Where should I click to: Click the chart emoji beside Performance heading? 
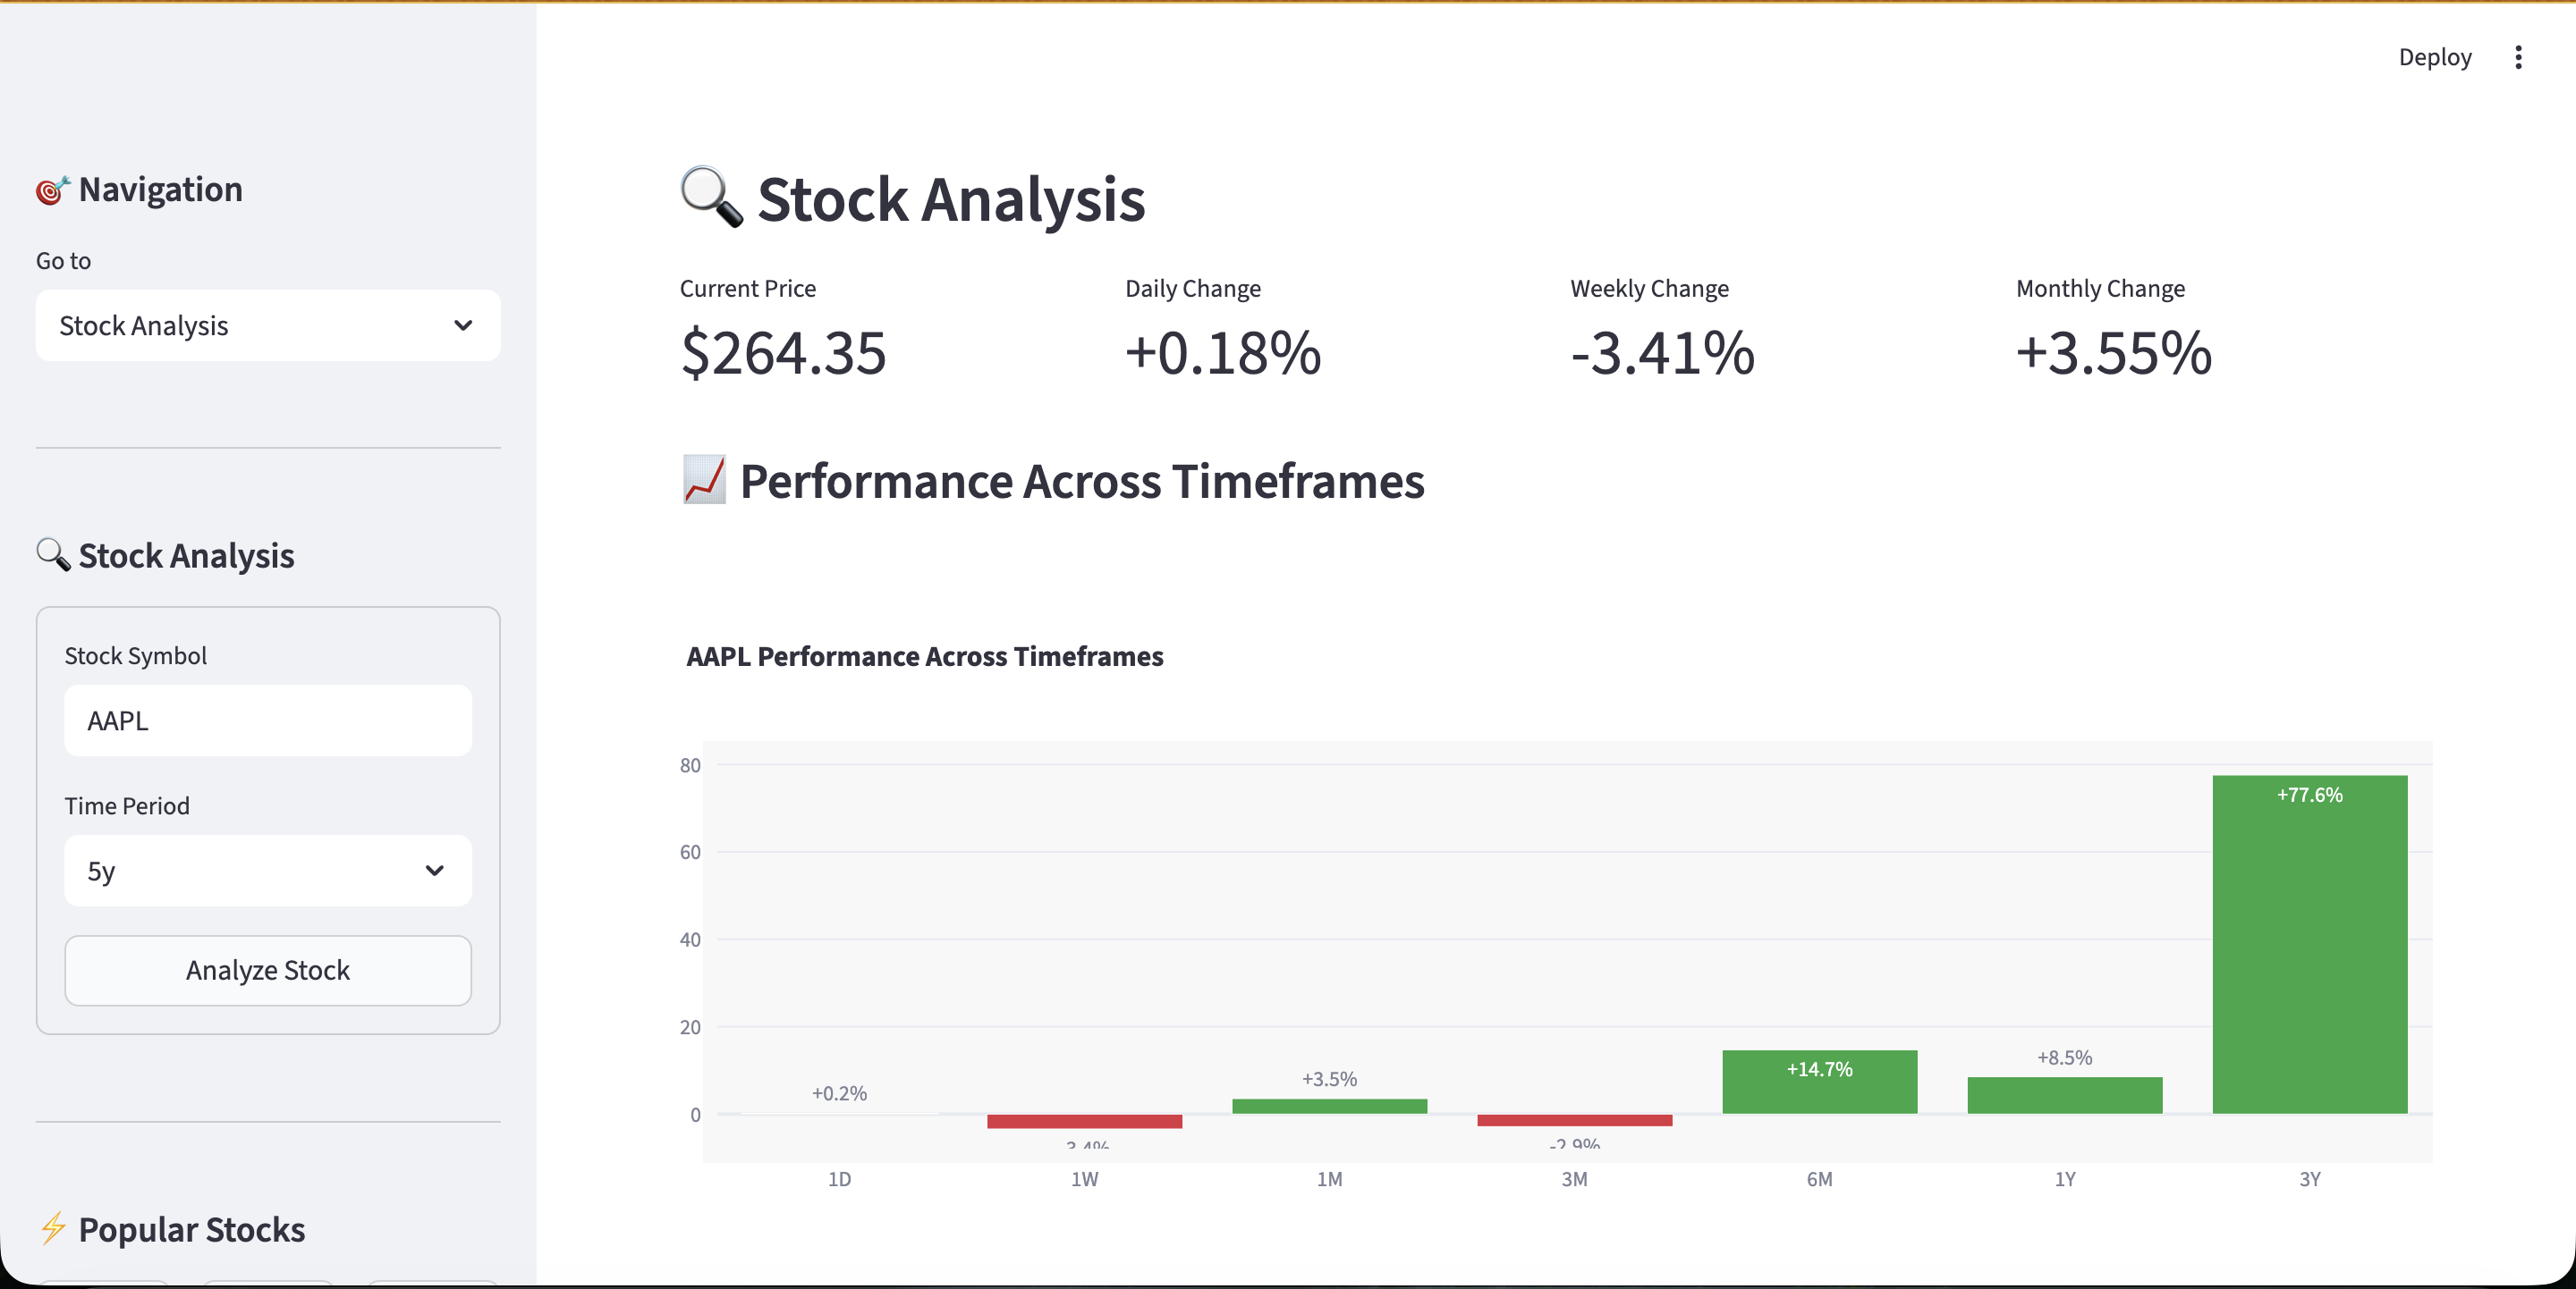point(704,481)
